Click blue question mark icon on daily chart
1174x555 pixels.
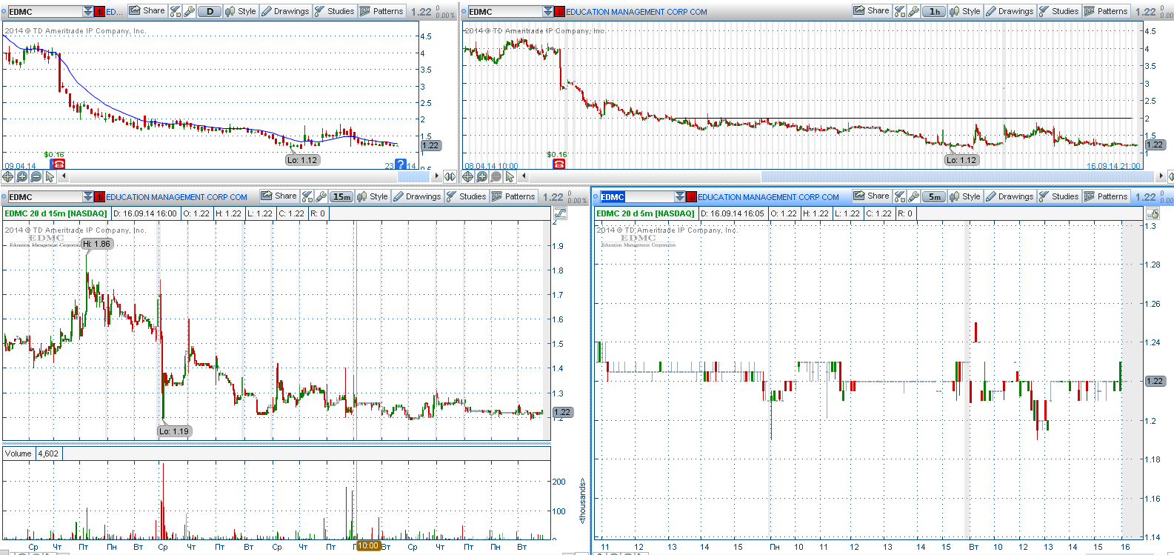pyautogui.click(x=401, y=164)
